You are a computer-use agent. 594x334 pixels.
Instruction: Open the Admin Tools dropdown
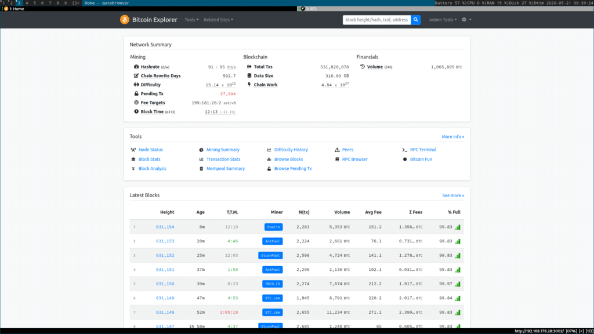(443, 20)
